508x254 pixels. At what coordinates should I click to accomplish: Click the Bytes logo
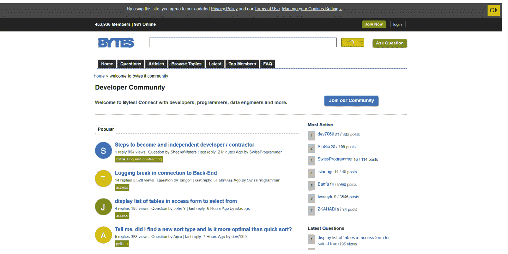pos(116,43)
